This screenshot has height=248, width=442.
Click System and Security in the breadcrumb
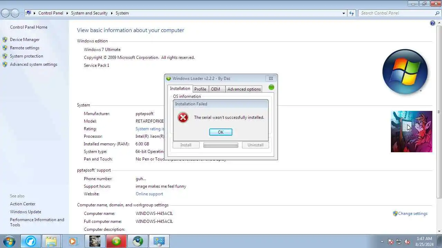tap(89, 13)
